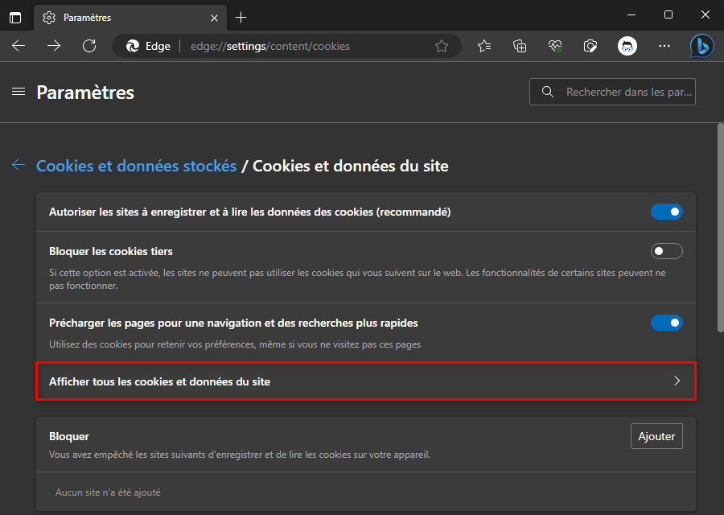
Task: Enable the 'Bloquer les cookies tiers' toggle
Action: [x=666, y=251]
